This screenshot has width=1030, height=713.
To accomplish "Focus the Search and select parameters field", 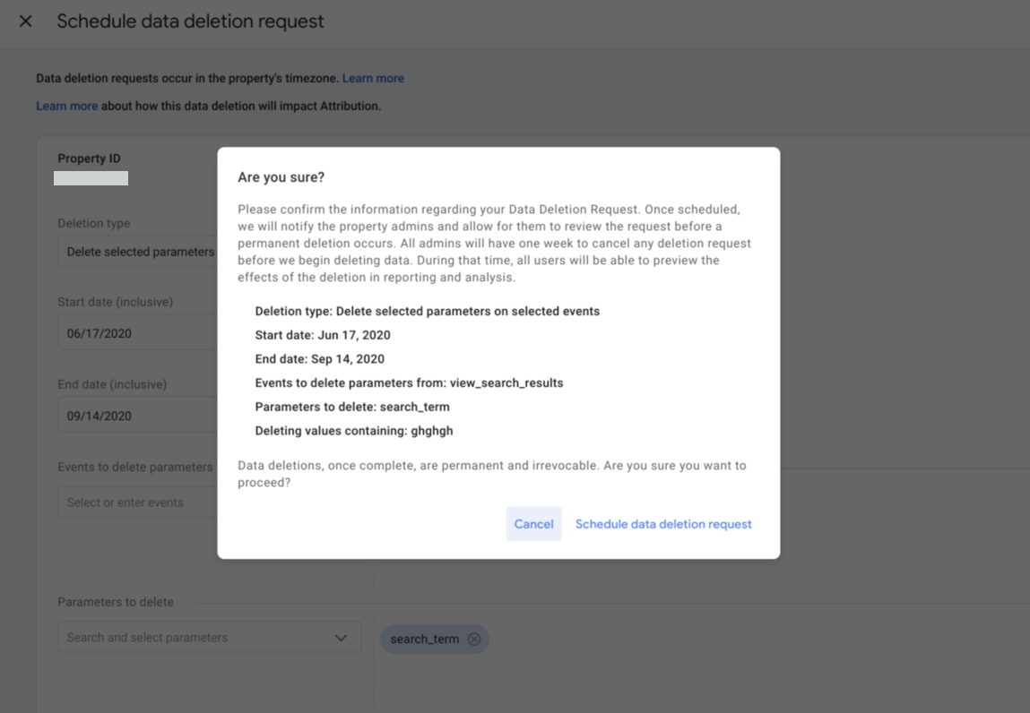I will pos(193,638).
